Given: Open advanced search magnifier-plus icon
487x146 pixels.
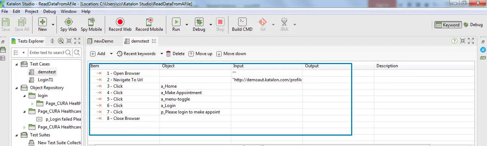Looking at the screenshot, I should (77, 53).
